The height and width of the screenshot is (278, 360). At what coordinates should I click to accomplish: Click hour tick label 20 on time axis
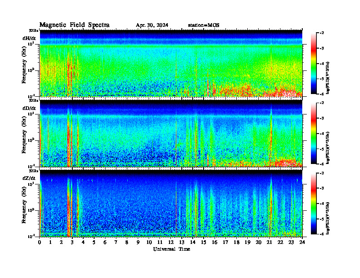pos(258,242)
